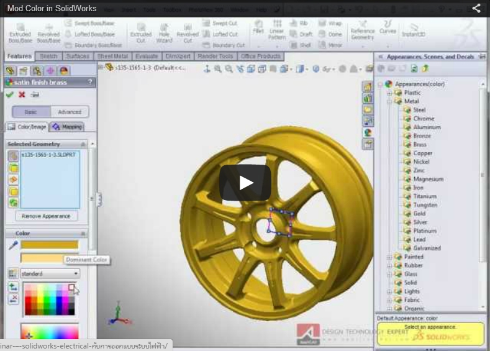
Task: Click the dominant color bar swatch
Action: (50, 245)
